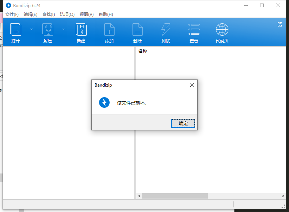Expand the dropdown arrow next to 打开
Viewport: 289px width, 212px height.
pyautogui.click(x=31, y=29)
